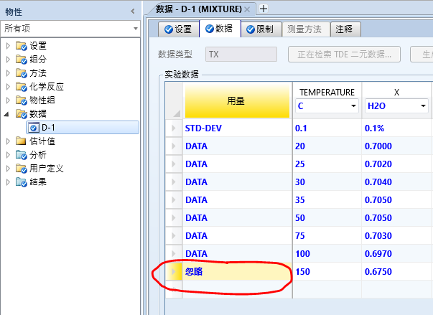
Task: Expand the 分析 tree node
Action: coord(8,155)
